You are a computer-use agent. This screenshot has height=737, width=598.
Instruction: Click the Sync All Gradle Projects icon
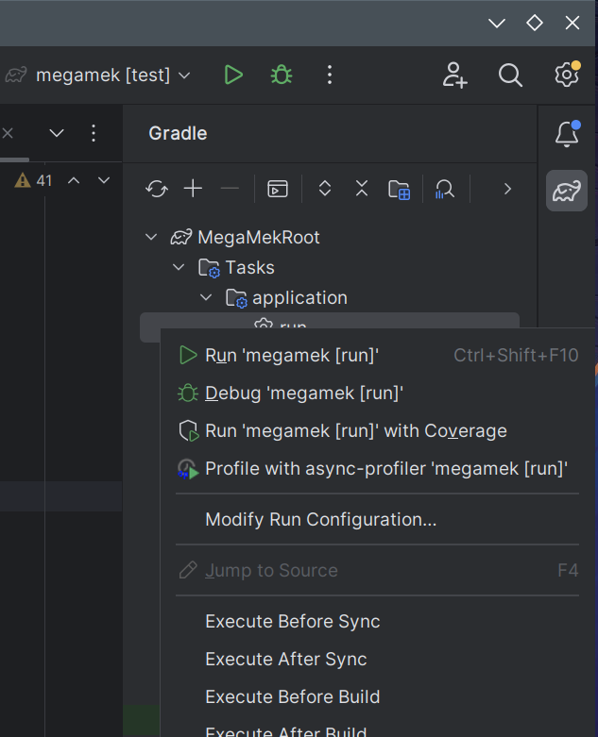pos(157,189)
